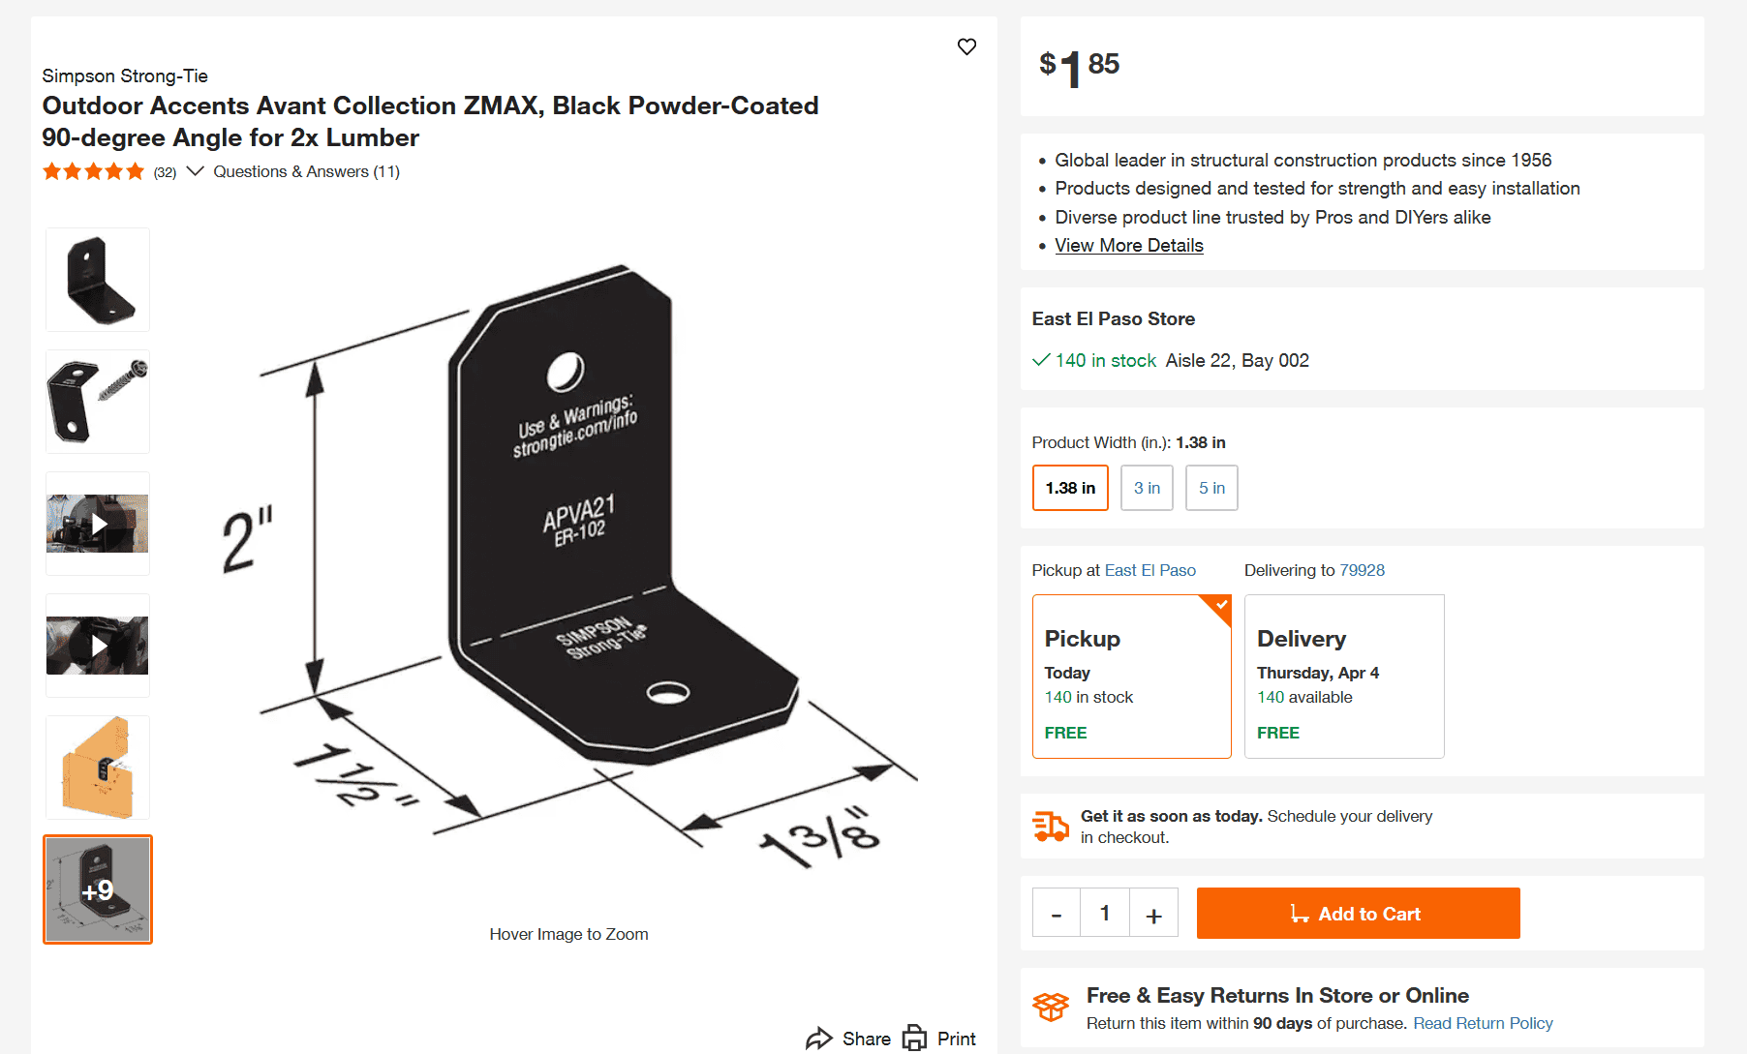Increase quantity with plus button

[1153, 914]
